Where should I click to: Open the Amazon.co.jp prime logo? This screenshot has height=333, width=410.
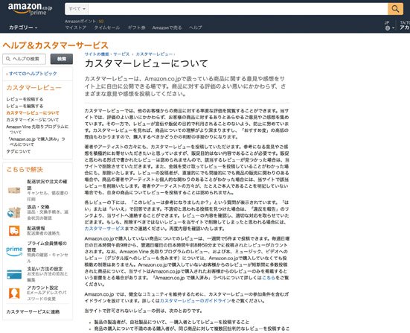tap(30, 9)
